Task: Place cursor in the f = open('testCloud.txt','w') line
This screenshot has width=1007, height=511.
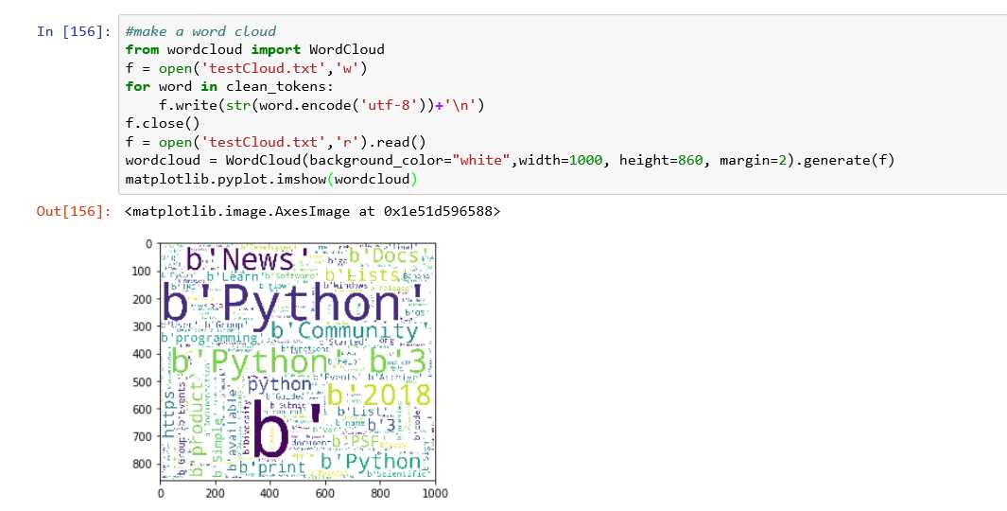Action: coord(247,68)
